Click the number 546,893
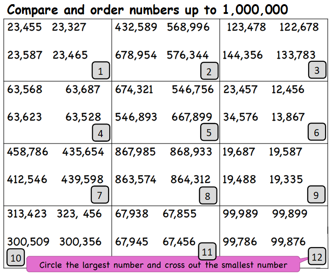332x276 pixels. 136,117
